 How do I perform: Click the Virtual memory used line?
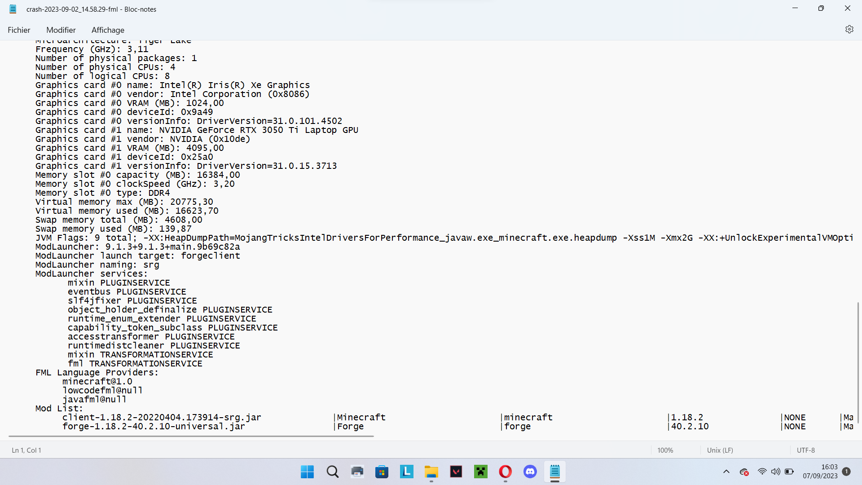click(127, 211)
